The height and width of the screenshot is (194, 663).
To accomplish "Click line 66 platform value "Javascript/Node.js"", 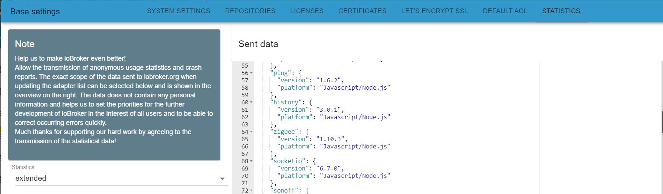I will [x=355, y=146].
